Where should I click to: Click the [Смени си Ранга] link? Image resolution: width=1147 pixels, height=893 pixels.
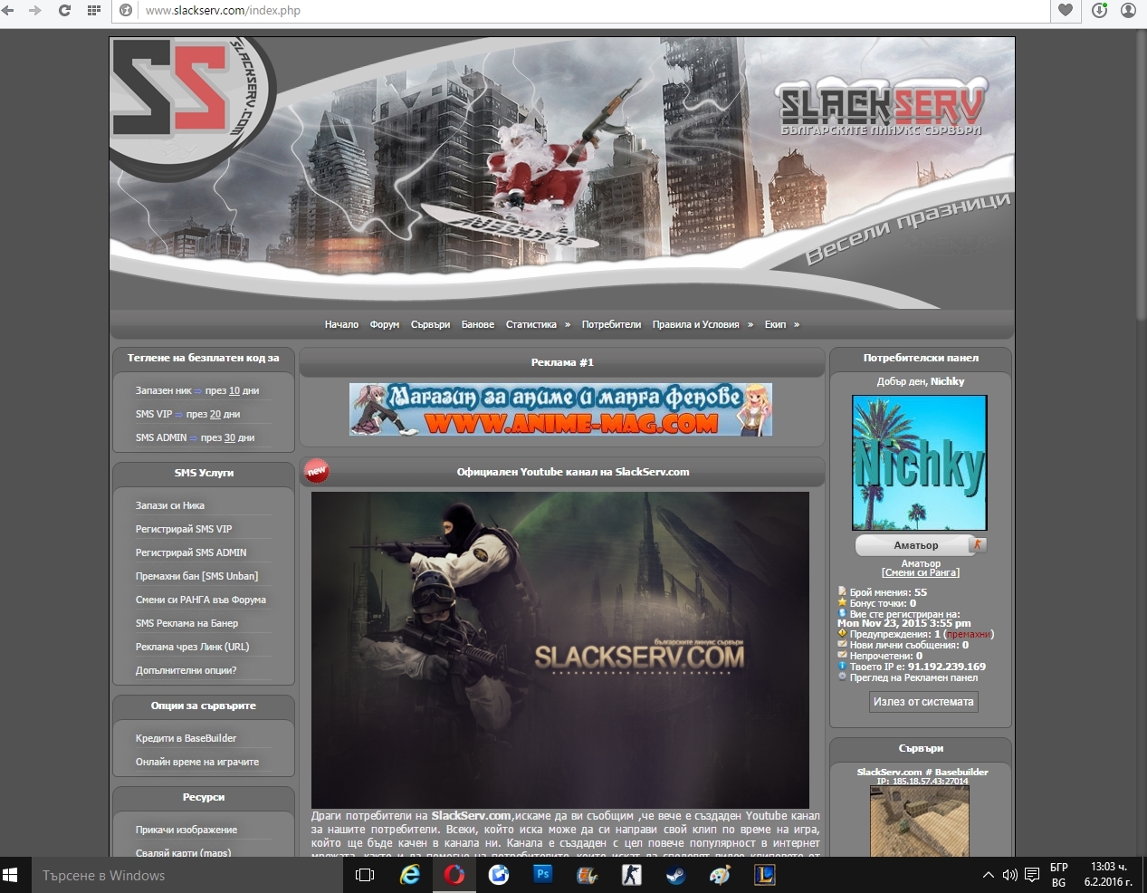(x=921, y=572)
